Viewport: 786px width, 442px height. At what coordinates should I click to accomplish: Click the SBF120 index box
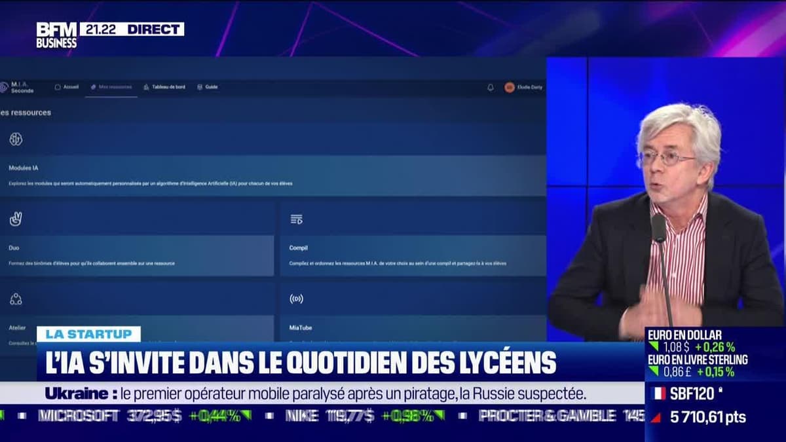tap(715, 406)
